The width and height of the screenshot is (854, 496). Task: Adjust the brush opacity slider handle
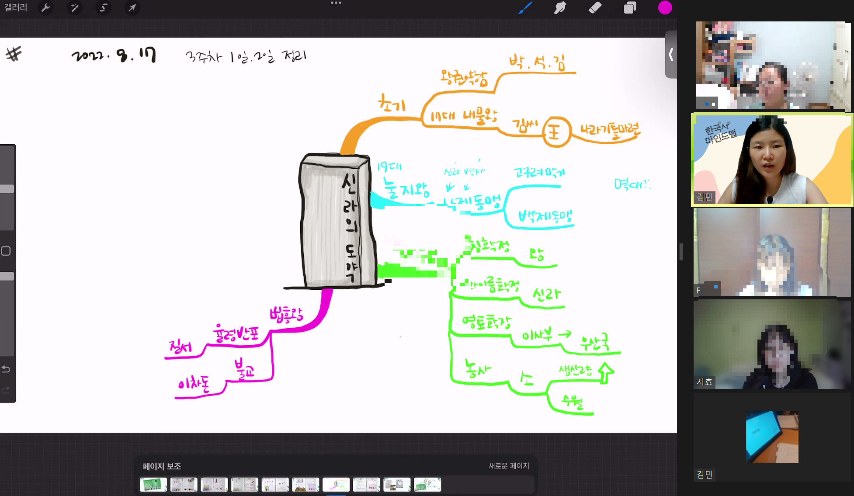point(7,276)
